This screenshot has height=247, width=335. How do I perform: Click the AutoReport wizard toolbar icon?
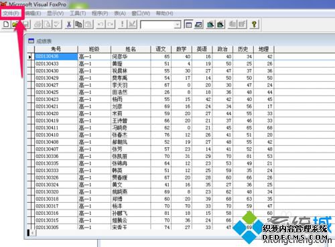(x=242, y=24)
